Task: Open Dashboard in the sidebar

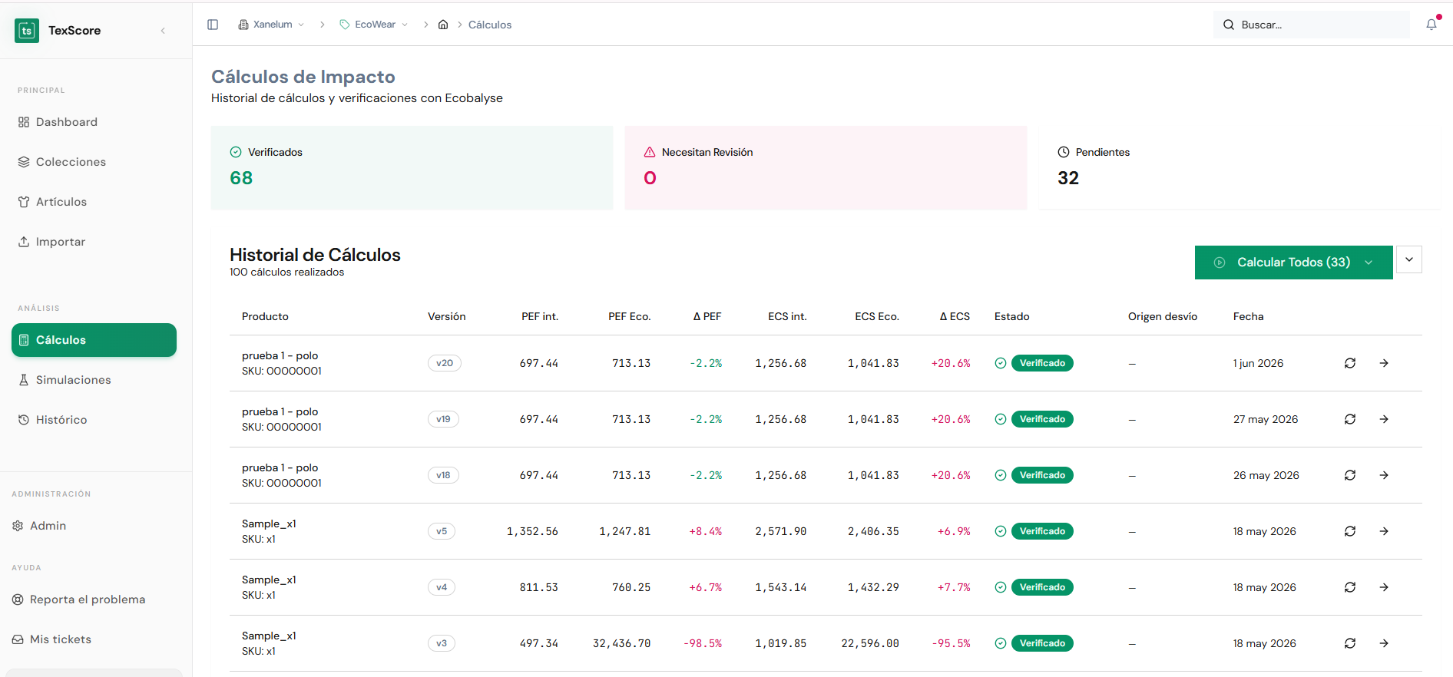Action: (x=94, y=122)
